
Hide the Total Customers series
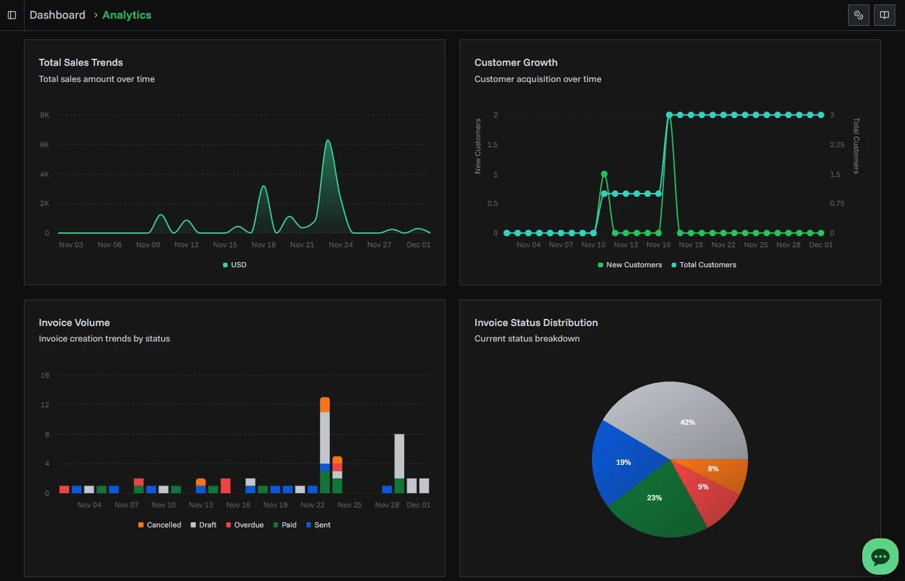tap(704, 265)
